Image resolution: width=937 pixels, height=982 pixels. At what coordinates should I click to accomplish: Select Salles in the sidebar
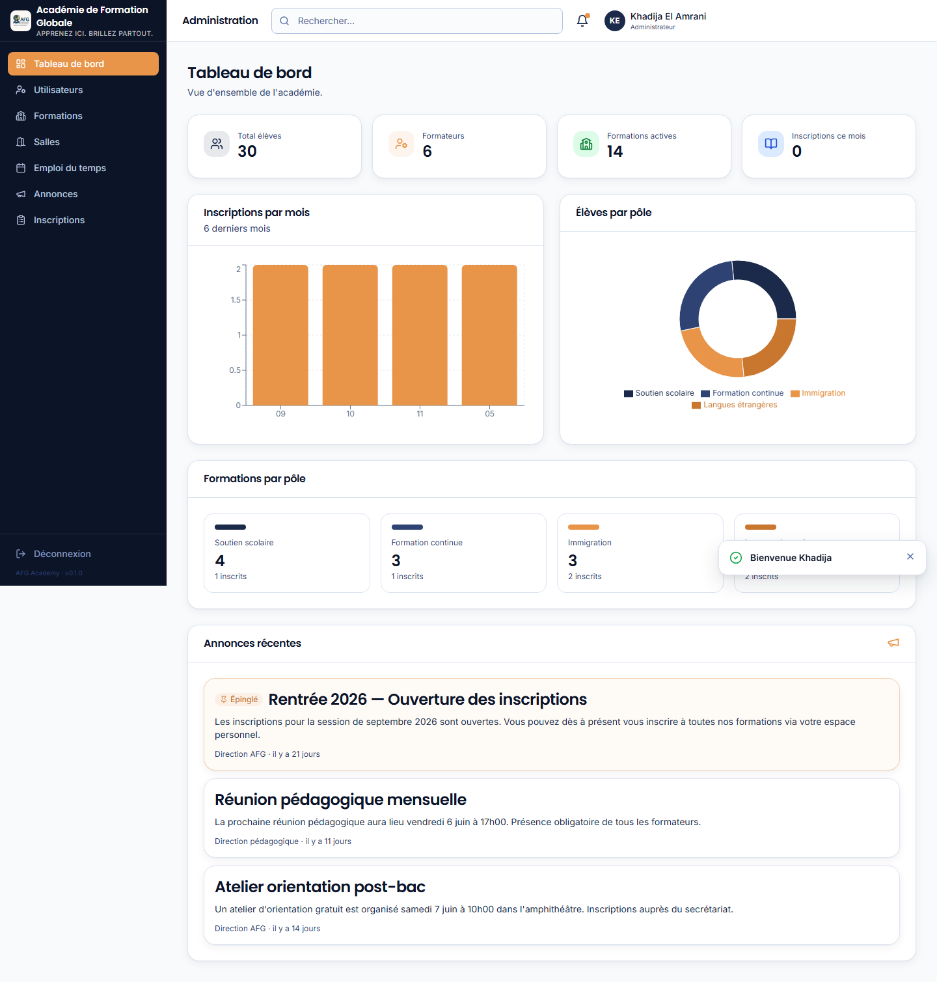tap(83, 142)
